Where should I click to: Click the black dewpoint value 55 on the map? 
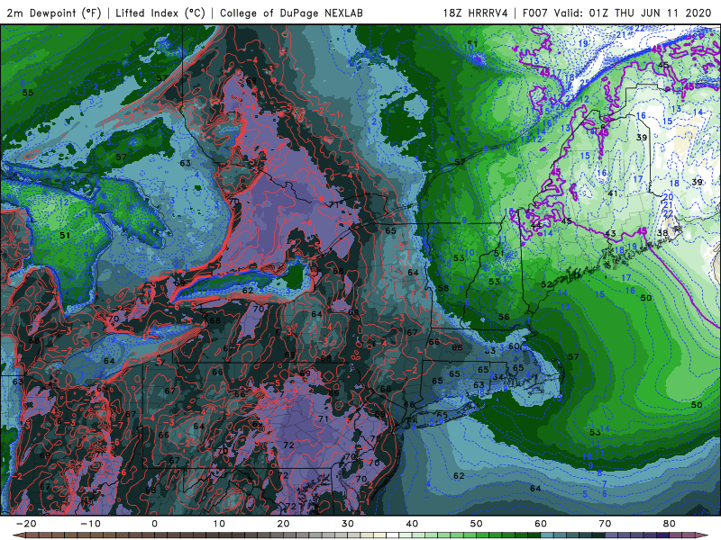28,93
